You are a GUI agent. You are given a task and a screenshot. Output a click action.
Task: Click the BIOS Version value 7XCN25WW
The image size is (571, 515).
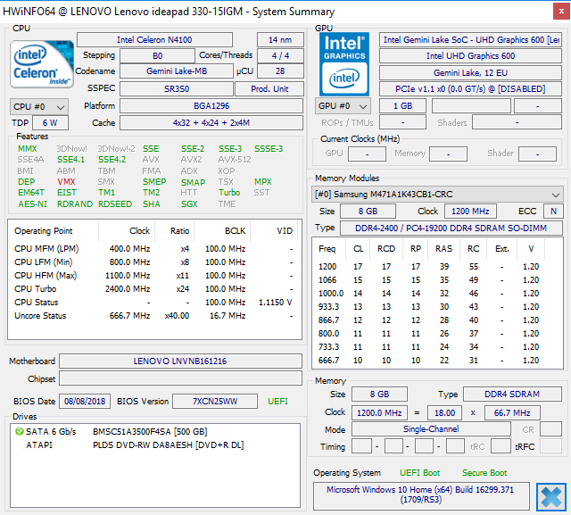215,402
